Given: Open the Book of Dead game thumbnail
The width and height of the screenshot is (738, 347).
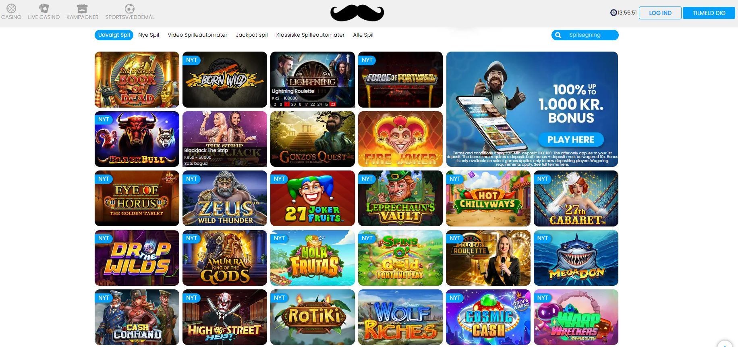Looking at the screenshot, I should [137, 79].
